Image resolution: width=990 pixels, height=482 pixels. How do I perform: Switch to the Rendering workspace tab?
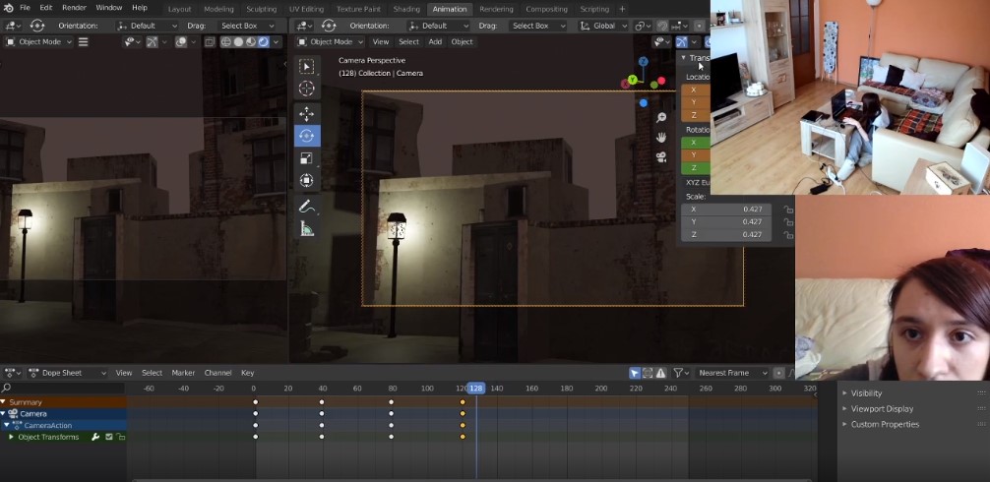[x=496, y=9]
